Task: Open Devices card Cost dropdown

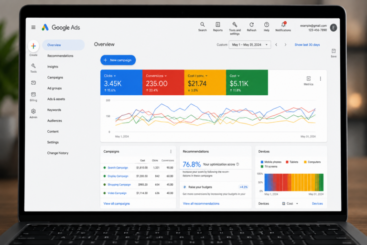Action: [x=290, y=203]
